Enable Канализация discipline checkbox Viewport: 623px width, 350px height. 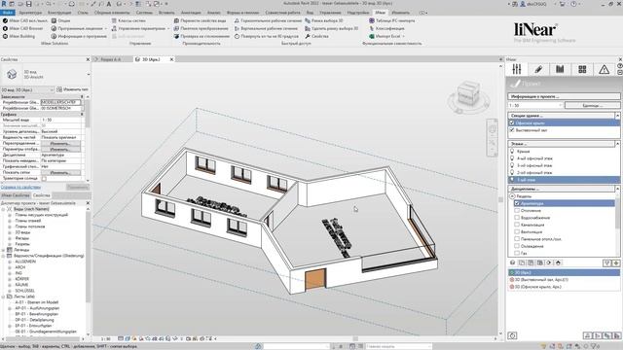tap(517, 225)
